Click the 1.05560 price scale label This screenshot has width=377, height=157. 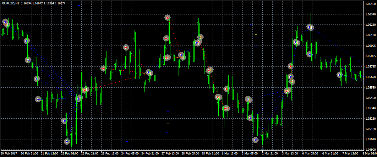(x=371, y=88)
